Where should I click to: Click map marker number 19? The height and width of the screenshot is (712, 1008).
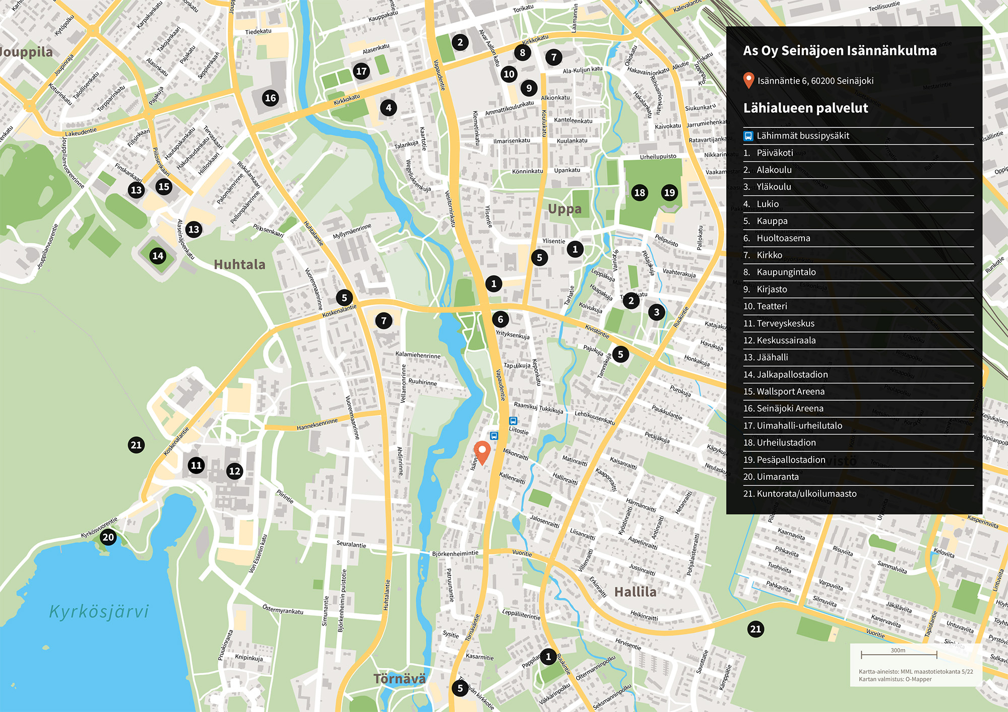(669, 192)
